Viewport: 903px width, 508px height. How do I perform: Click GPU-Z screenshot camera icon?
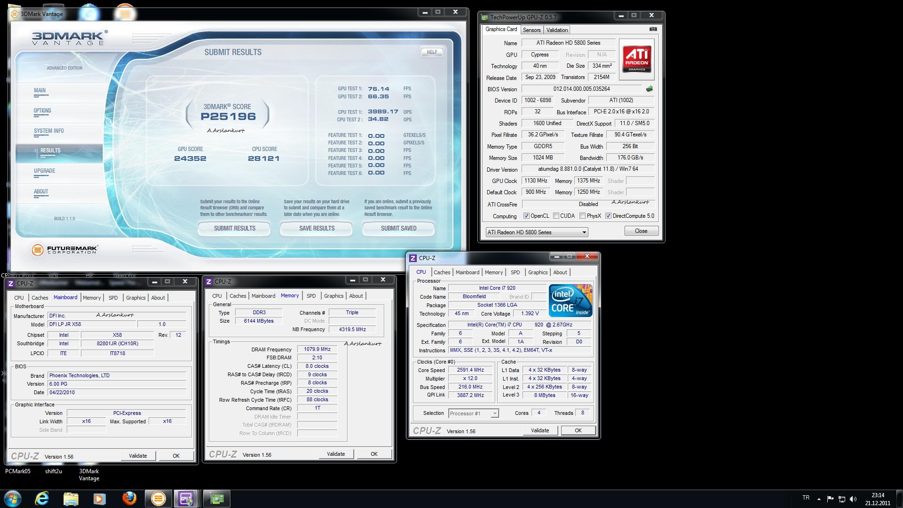[x=653, y=29]
